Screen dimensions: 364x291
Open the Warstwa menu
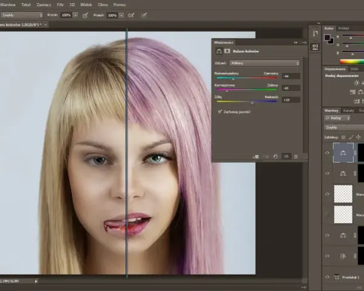(8, 5)
